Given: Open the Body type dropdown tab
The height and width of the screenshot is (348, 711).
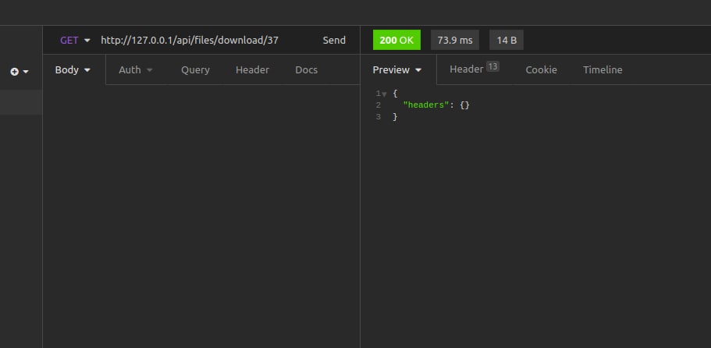Looking at the screenshot, I should pyautogui.click(x=73, y=69).
